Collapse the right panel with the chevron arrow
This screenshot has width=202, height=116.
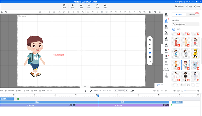click(162, 49)
